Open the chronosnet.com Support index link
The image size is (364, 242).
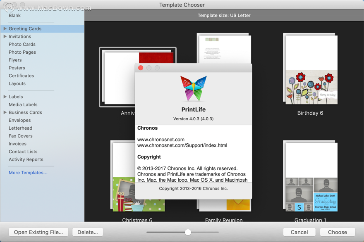pyautogui.click(x=182, y=145)
